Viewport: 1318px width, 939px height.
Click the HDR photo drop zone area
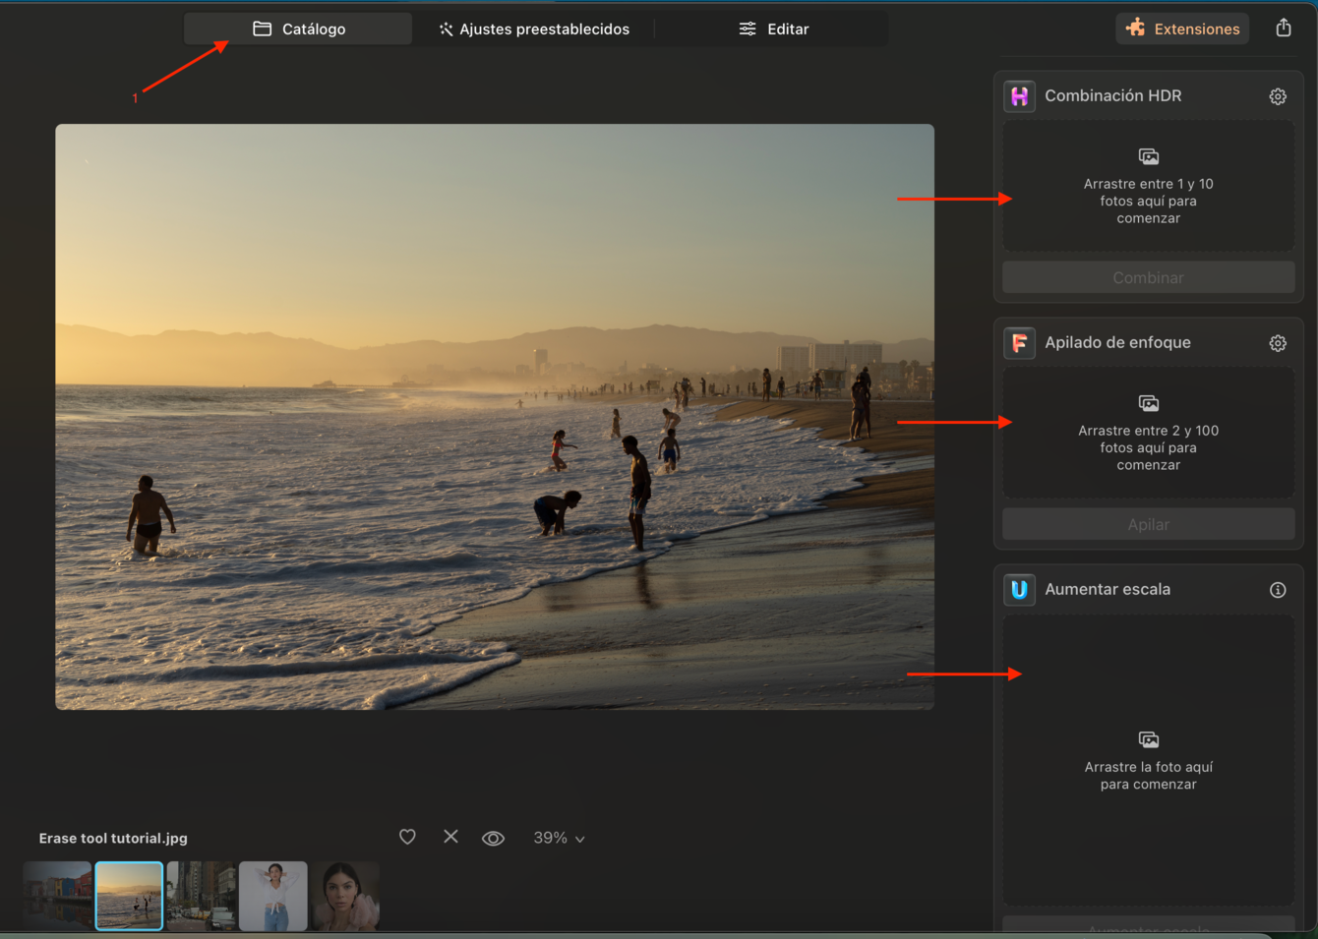1148,186
